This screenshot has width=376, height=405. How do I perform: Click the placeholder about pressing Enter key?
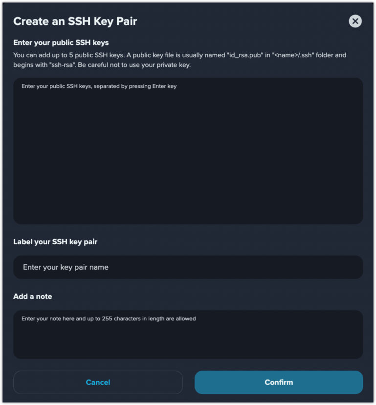[x=99, y=86]
